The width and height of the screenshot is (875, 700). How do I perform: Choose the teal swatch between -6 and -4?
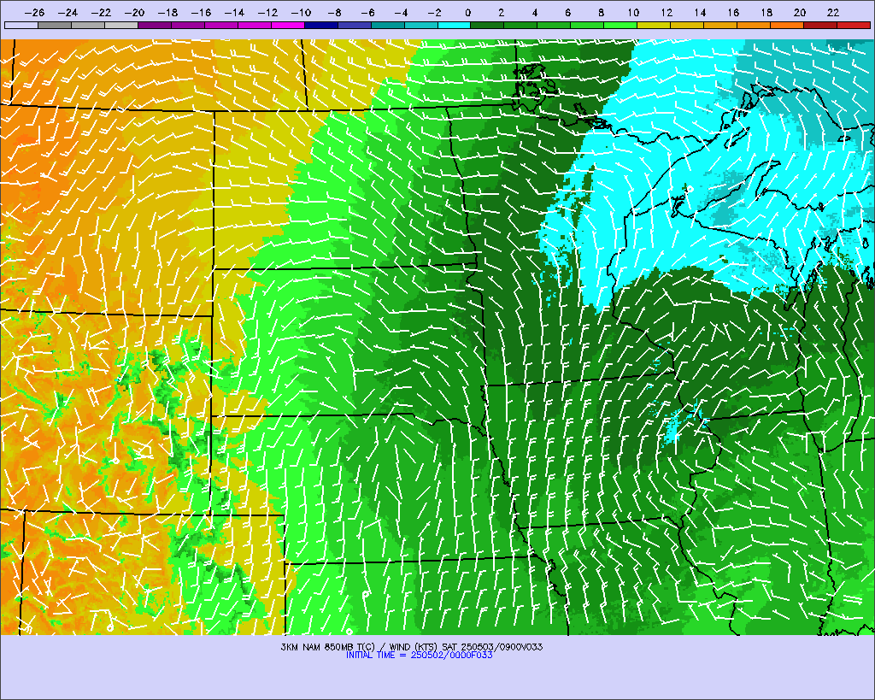pos(388,25)
